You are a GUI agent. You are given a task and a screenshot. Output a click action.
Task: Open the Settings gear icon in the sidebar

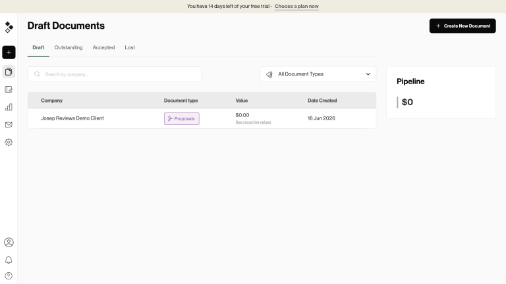coord(9,142)
